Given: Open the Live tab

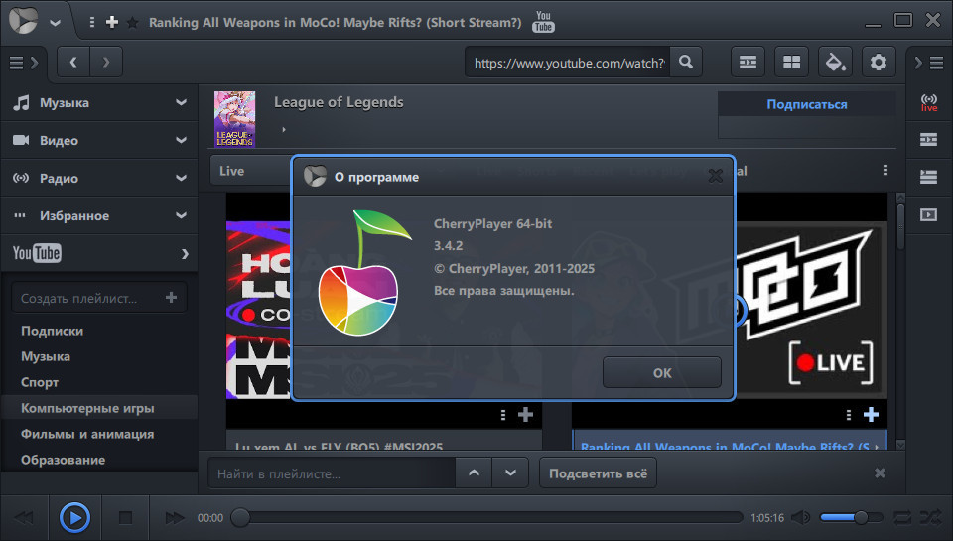Looking at the screenshot, I should click(231, 171).
